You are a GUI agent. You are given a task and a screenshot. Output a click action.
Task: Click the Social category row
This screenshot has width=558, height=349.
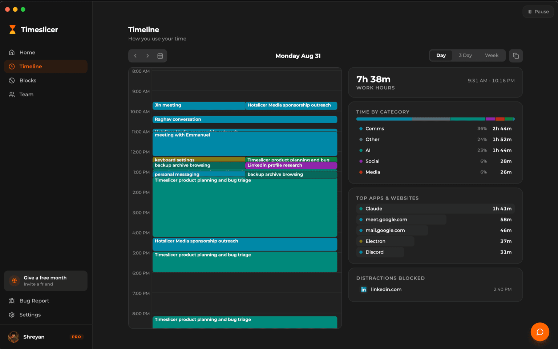(435, 161)
